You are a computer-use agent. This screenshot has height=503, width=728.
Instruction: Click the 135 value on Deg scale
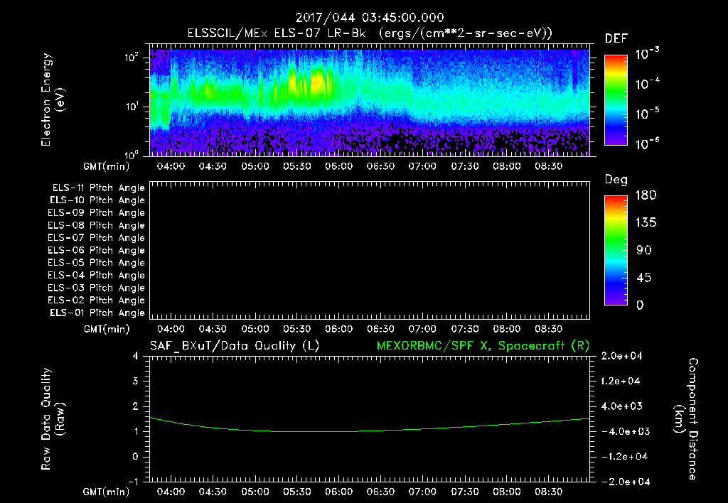(646, 223)
